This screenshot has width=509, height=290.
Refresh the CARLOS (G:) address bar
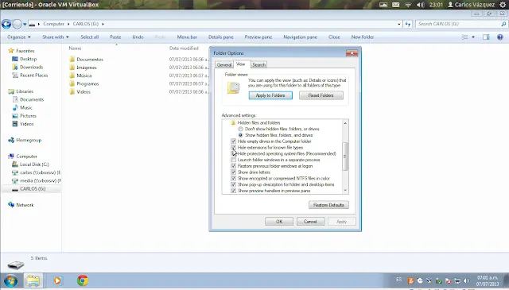408,24
